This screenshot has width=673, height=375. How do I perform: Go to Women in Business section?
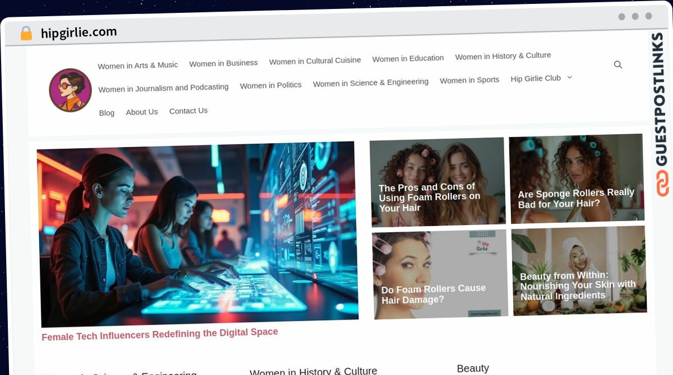pos(223,63)
